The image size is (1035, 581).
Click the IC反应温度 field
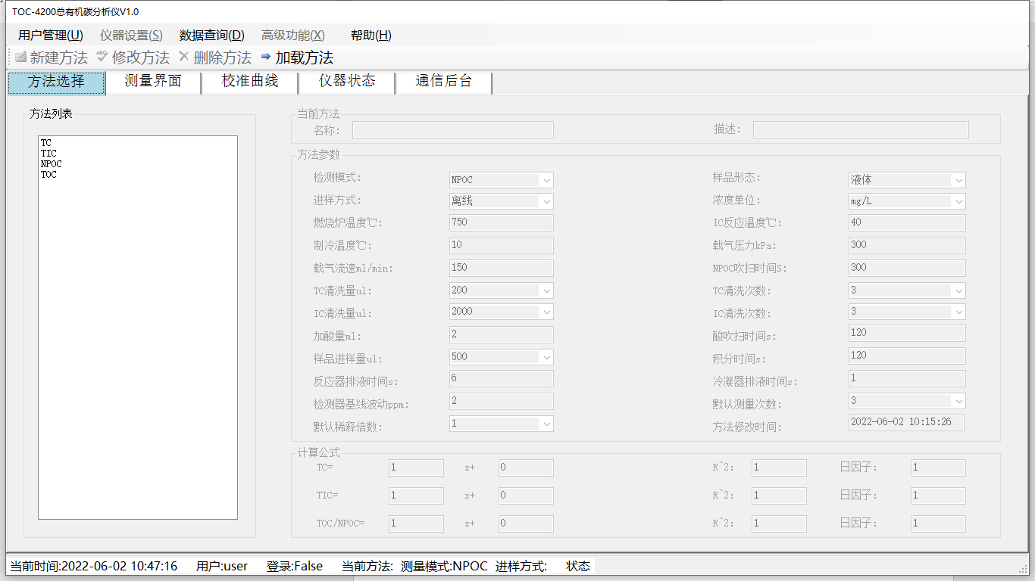(907, 222)
